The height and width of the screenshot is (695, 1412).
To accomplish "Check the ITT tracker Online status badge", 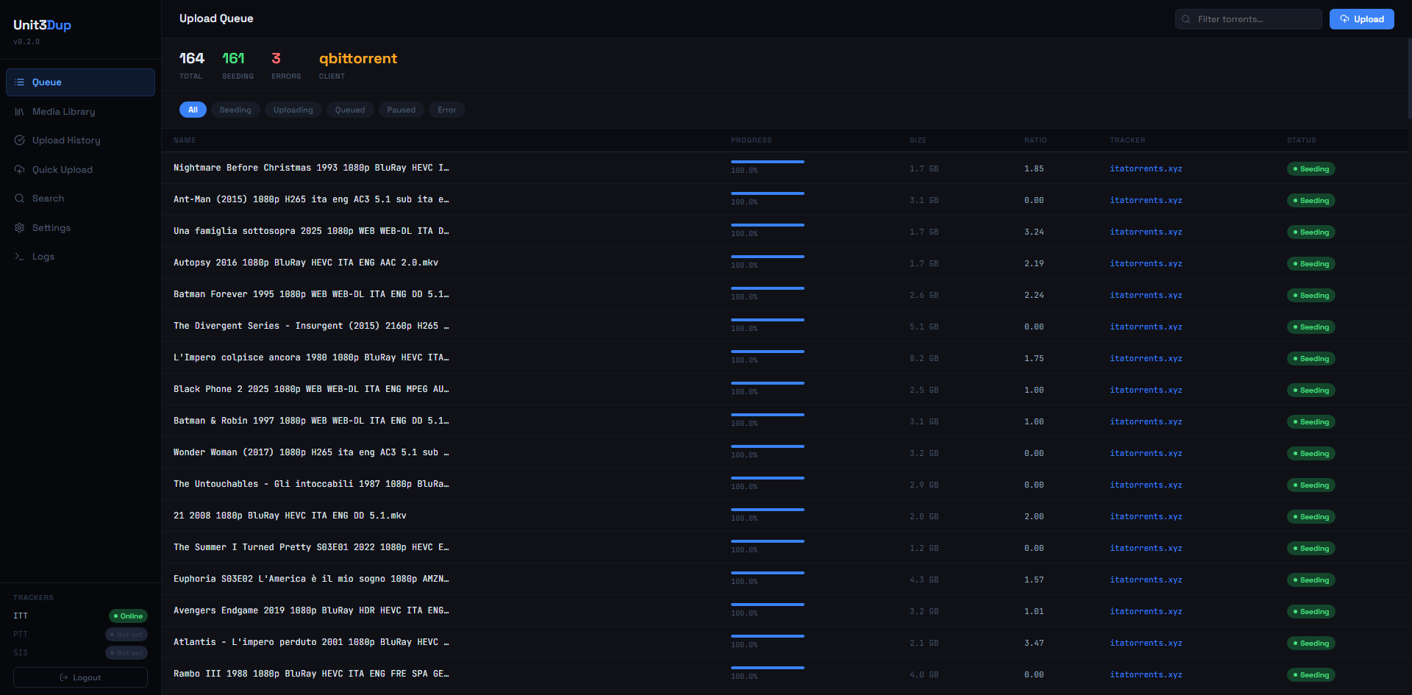I will click(128, 616).
